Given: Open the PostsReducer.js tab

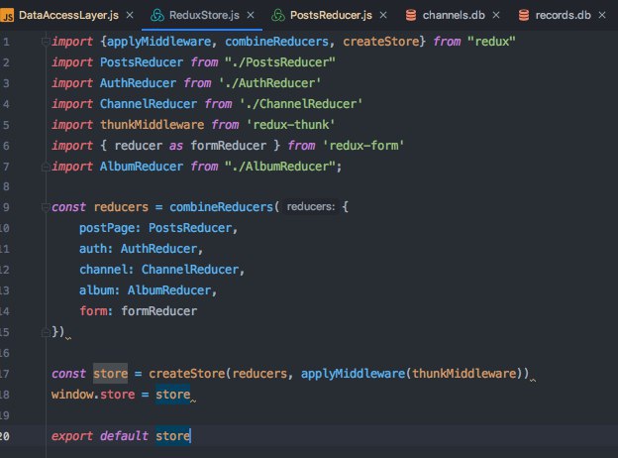Looking at the screenshot, I should tap(329, 15).
